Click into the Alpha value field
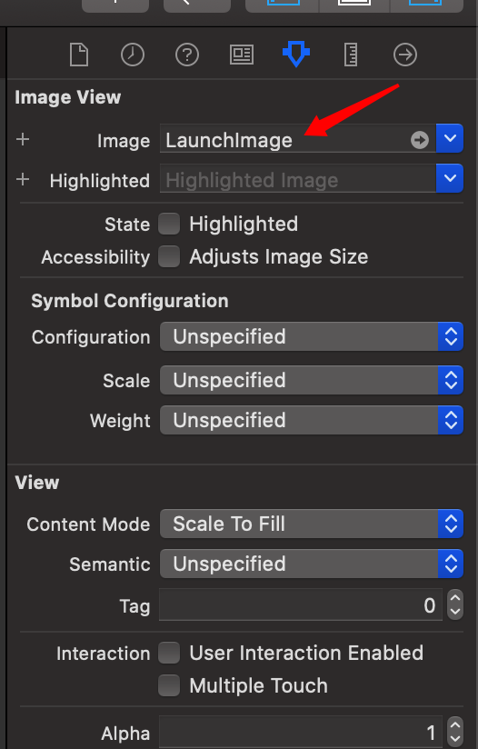Viewport: 478px width, 749px height. pos(301,733)
